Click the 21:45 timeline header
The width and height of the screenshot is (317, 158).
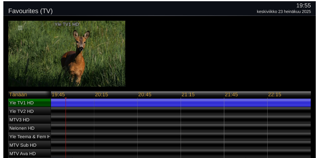tap(231, 95)
